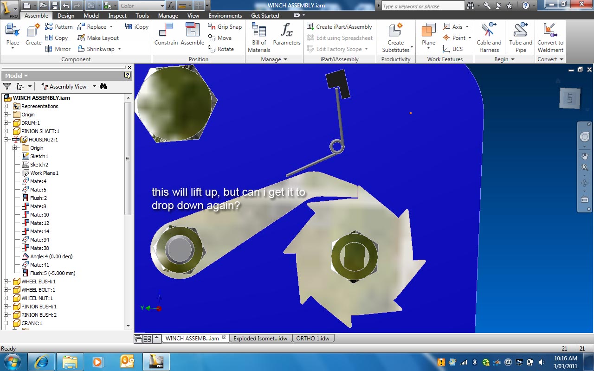Open the Bill of Materials
The height and width of the screenshot is (371, 594).
(x=258, y=37)
